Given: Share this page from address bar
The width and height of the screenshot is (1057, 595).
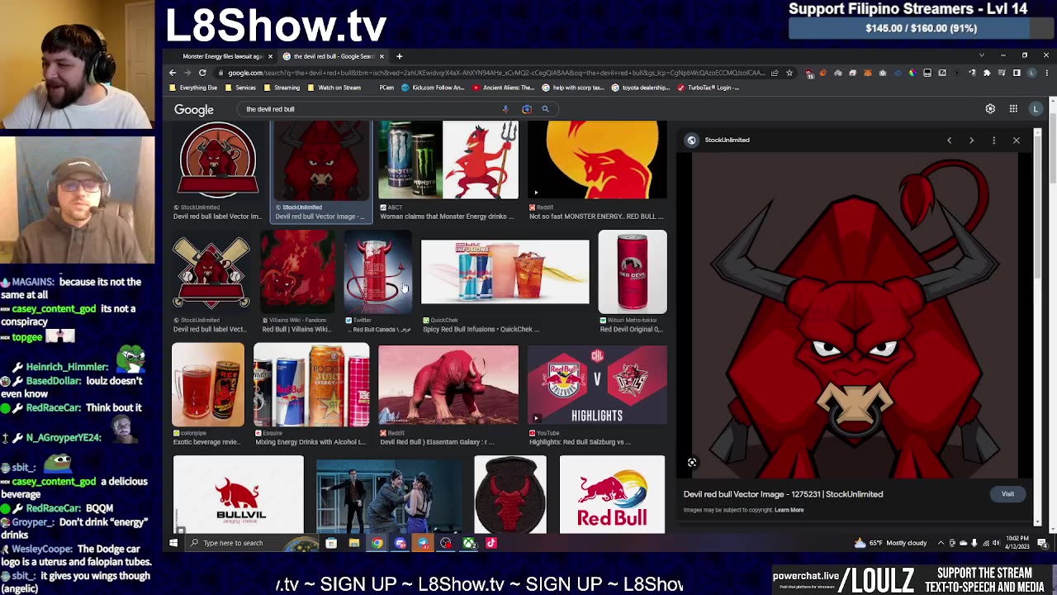Looking at the screenshot, I should click(x=775, y=73).
